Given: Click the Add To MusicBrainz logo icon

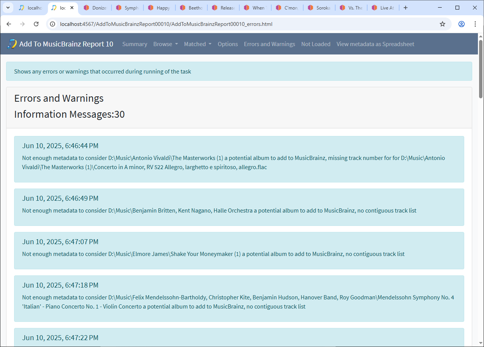Looking at the screenshot, I should pos(12,44).
